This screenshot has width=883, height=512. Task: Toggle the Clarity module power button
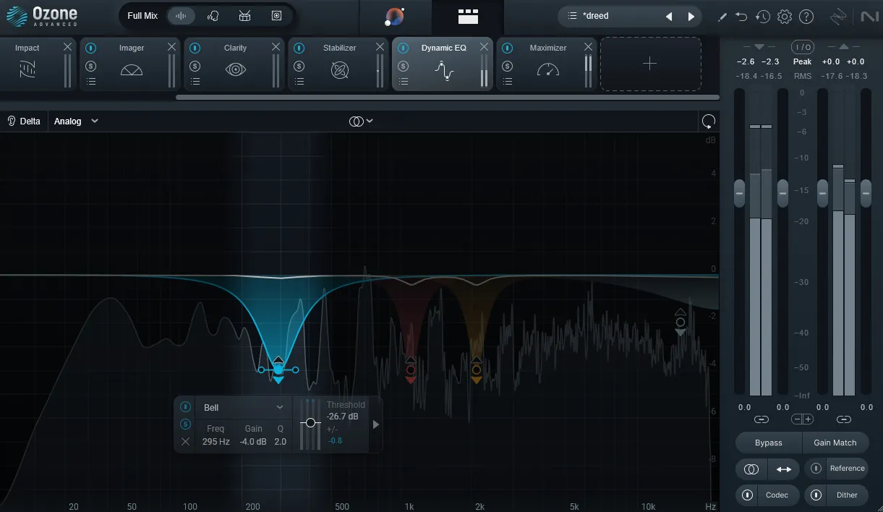(x=195, y=48)
